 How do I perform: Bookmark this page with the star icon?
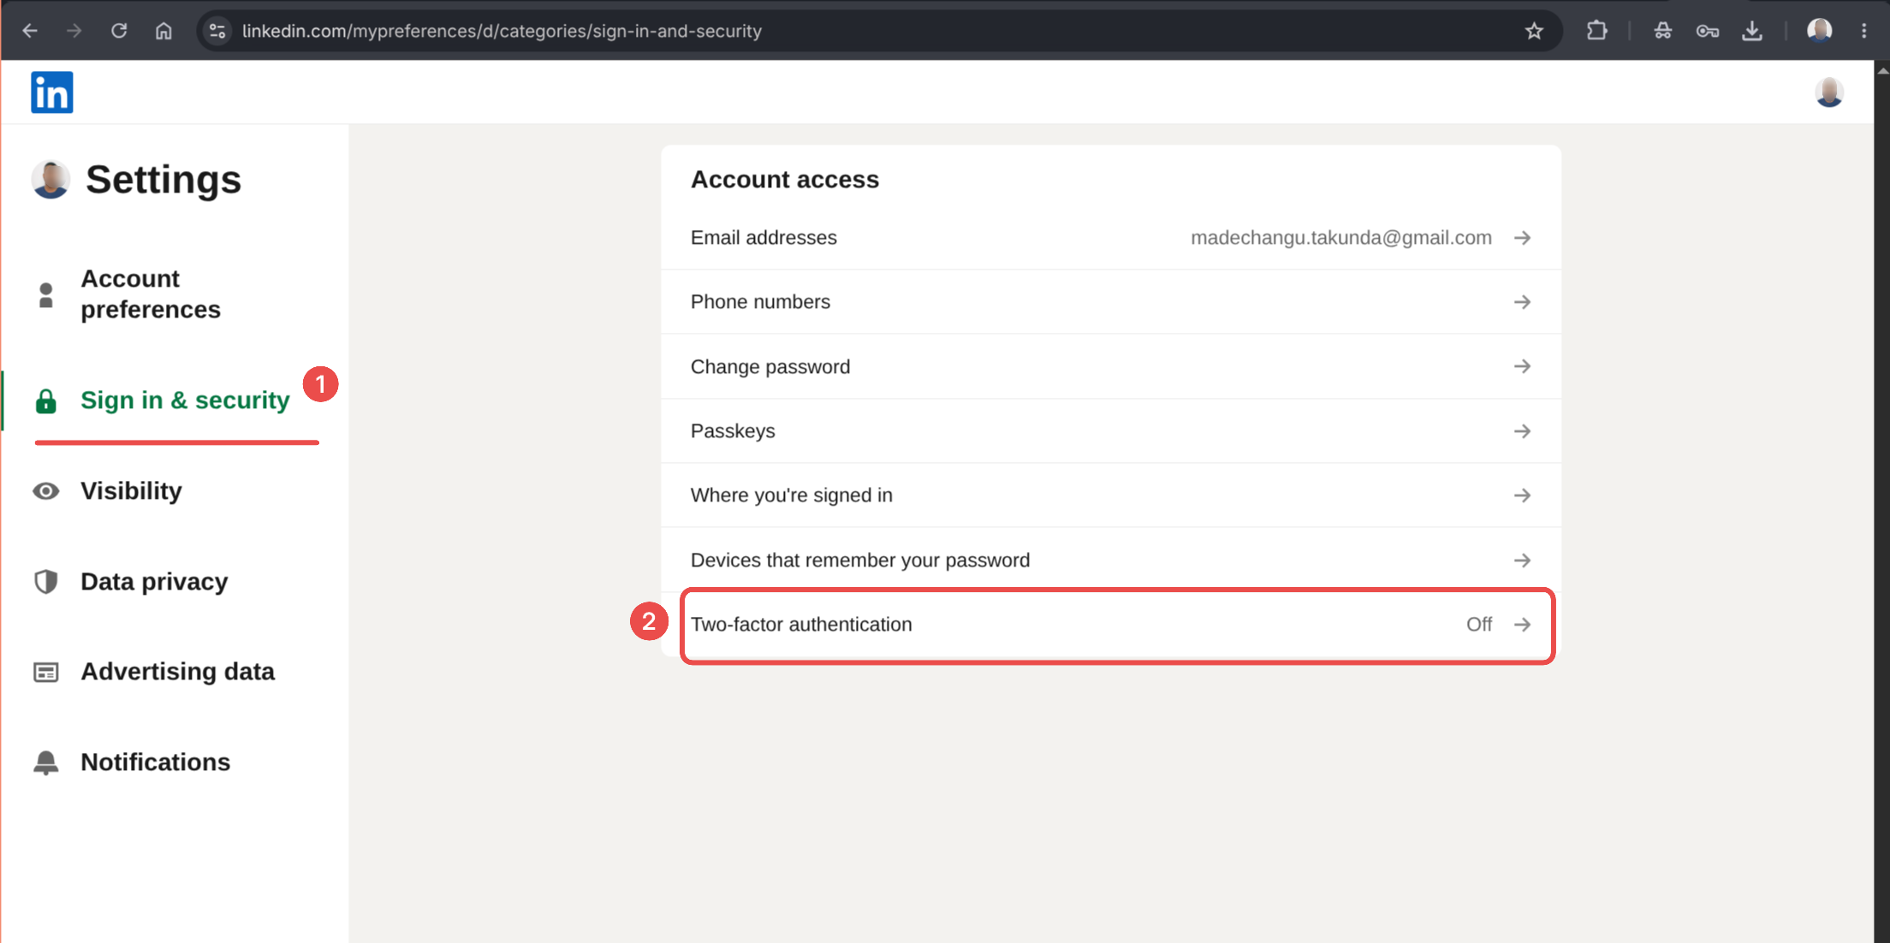(x=1534, y=31)
